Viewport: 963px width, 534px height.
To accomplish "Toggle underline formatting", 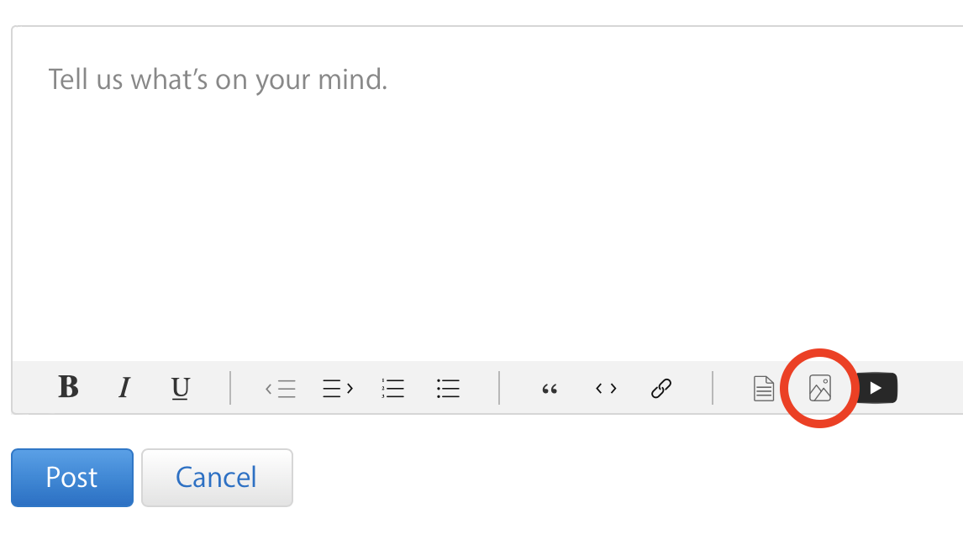I will (x=181, y=388).
